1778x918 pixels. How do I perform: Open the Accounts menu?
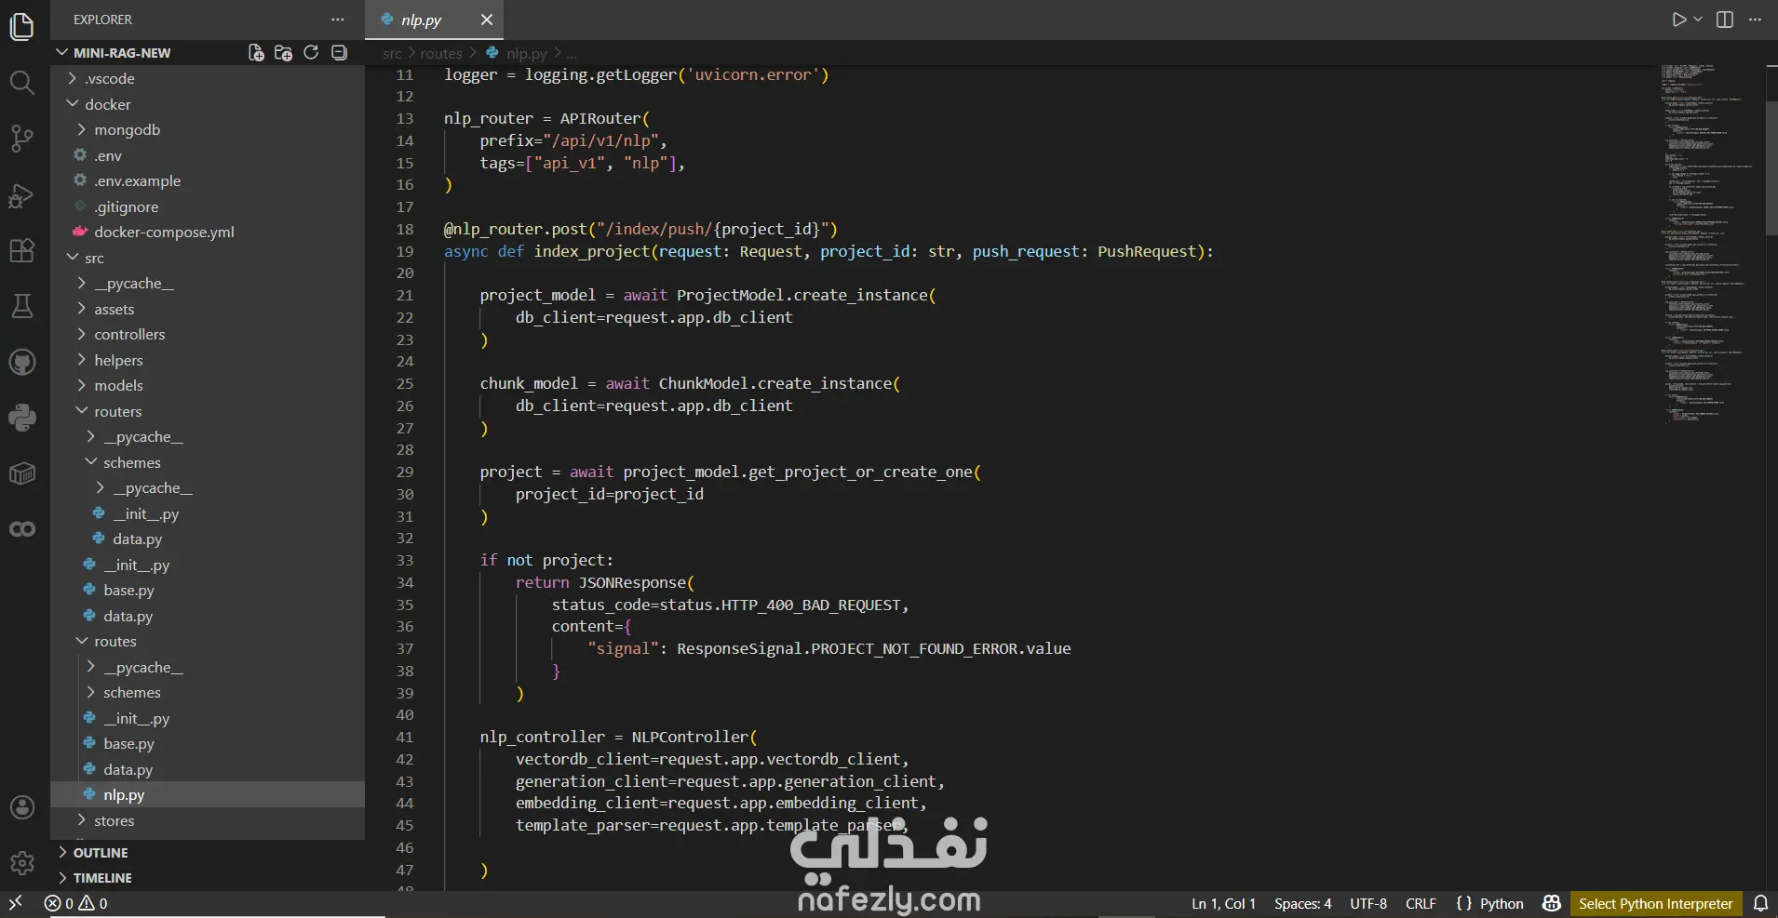pos(21,807)
